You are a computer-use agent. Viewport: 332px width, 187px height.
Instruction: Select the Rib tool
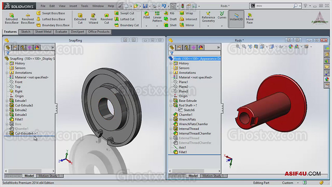(x=169, y=13)
